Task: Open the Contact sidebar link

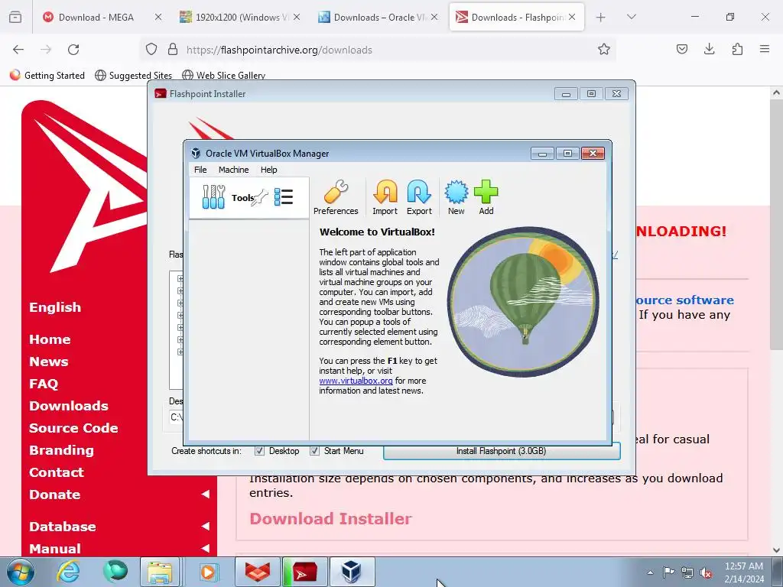Action: click(x=57, y=472)
